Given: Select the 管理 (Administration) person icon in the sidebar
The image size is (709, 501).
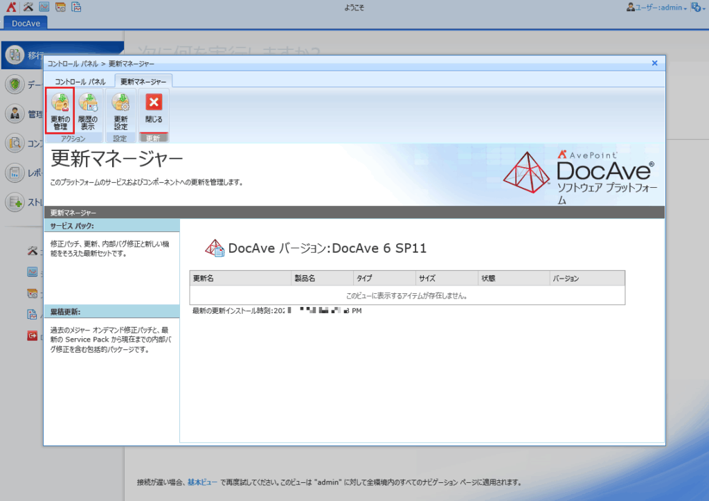Looking at the screenshot, I should [15, 114].
